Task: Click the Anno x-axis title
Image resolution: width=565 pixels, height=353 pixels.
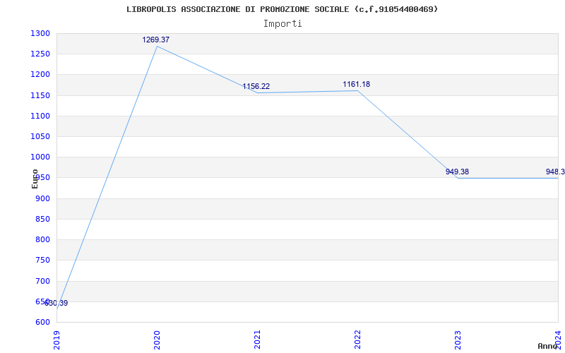Action: coord(548,347)
